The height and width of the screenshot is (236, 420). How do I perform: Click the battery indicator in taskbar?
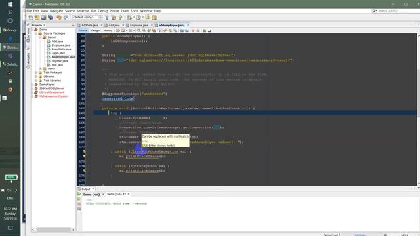pyautogui.click(x=11, y=177)
